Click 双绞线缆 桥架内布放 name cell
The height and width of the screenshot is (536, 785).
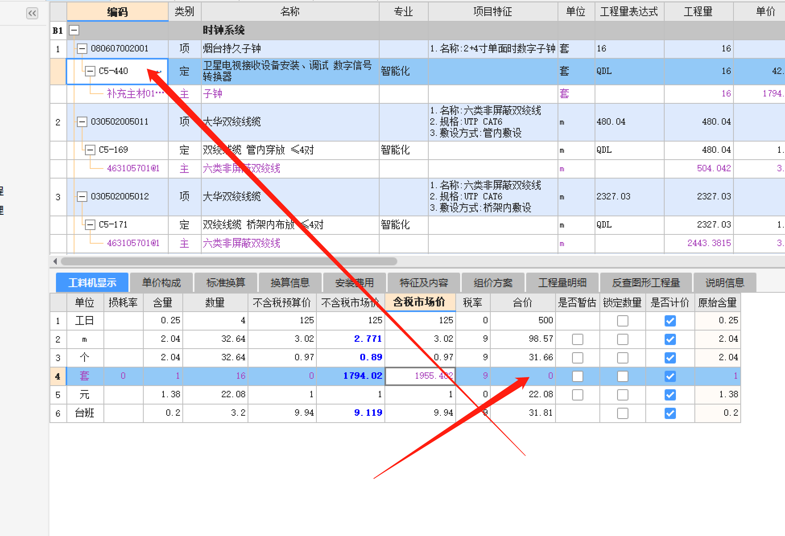[290, 225]
